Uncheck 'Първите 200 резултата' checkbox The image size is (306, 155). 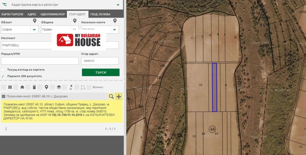(3, 76)
